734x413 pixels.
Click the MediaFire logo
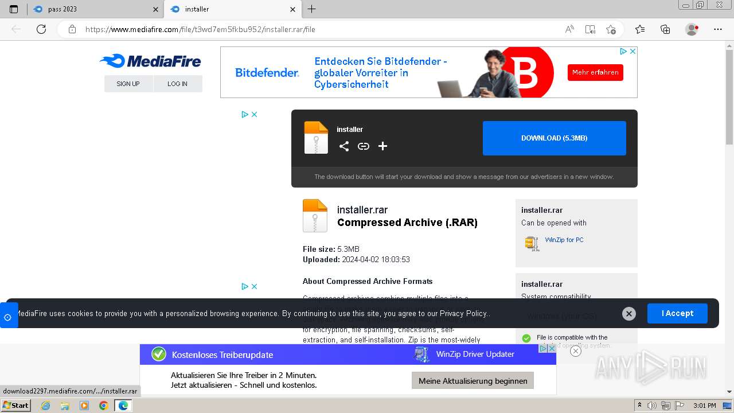(x=150, y=61)
